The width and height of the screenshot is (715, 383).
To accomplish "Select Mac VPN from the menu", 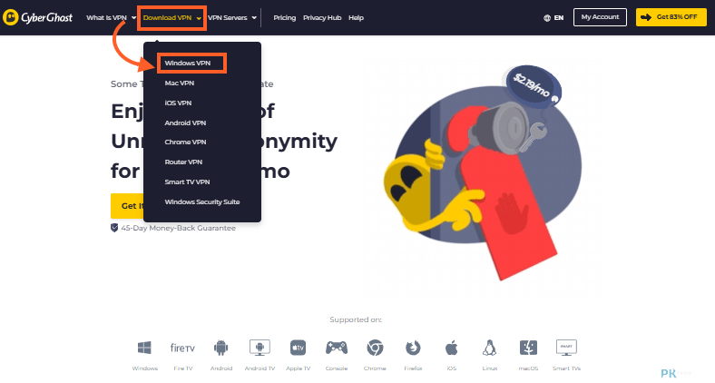I will point(180,83).
